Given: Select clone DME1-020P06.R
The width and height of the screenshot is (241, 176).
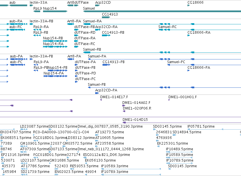Looking at the screenshot, I should 137,108.
